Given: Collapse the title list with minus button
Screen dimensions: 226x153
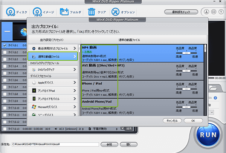Looking at the screenshot, I should 7,31.
